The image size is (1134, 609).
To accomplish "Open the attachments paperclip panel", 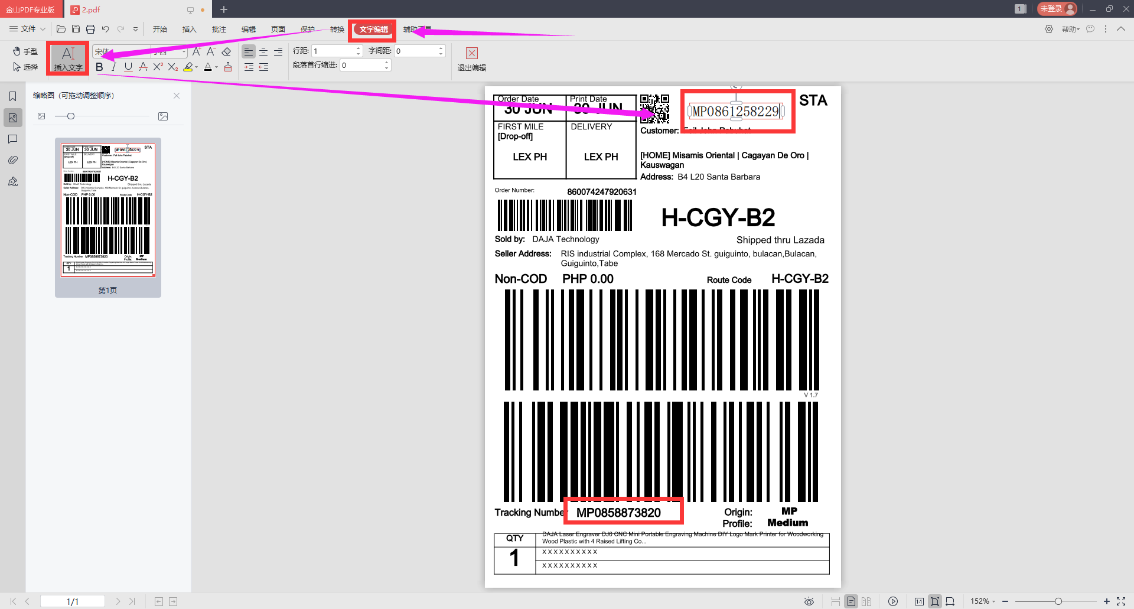I will coord(12,160).
